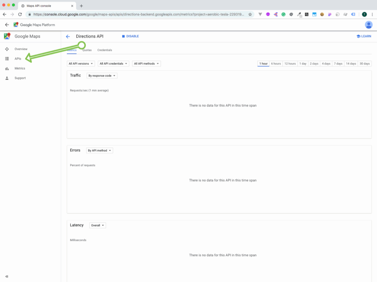
Task: Click the gear cog extension icon
Action: click(x=291, y=14)
